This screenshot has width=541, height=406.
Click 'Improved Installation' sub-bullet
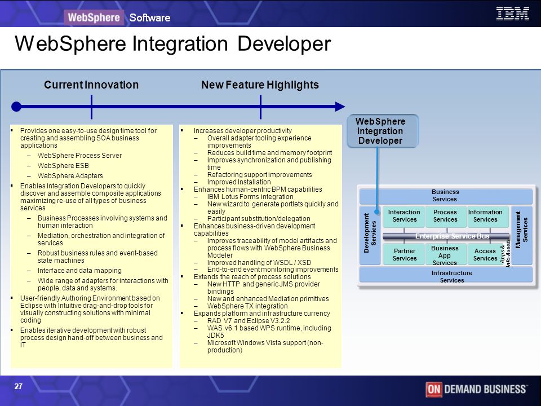[x=239, y=182]
